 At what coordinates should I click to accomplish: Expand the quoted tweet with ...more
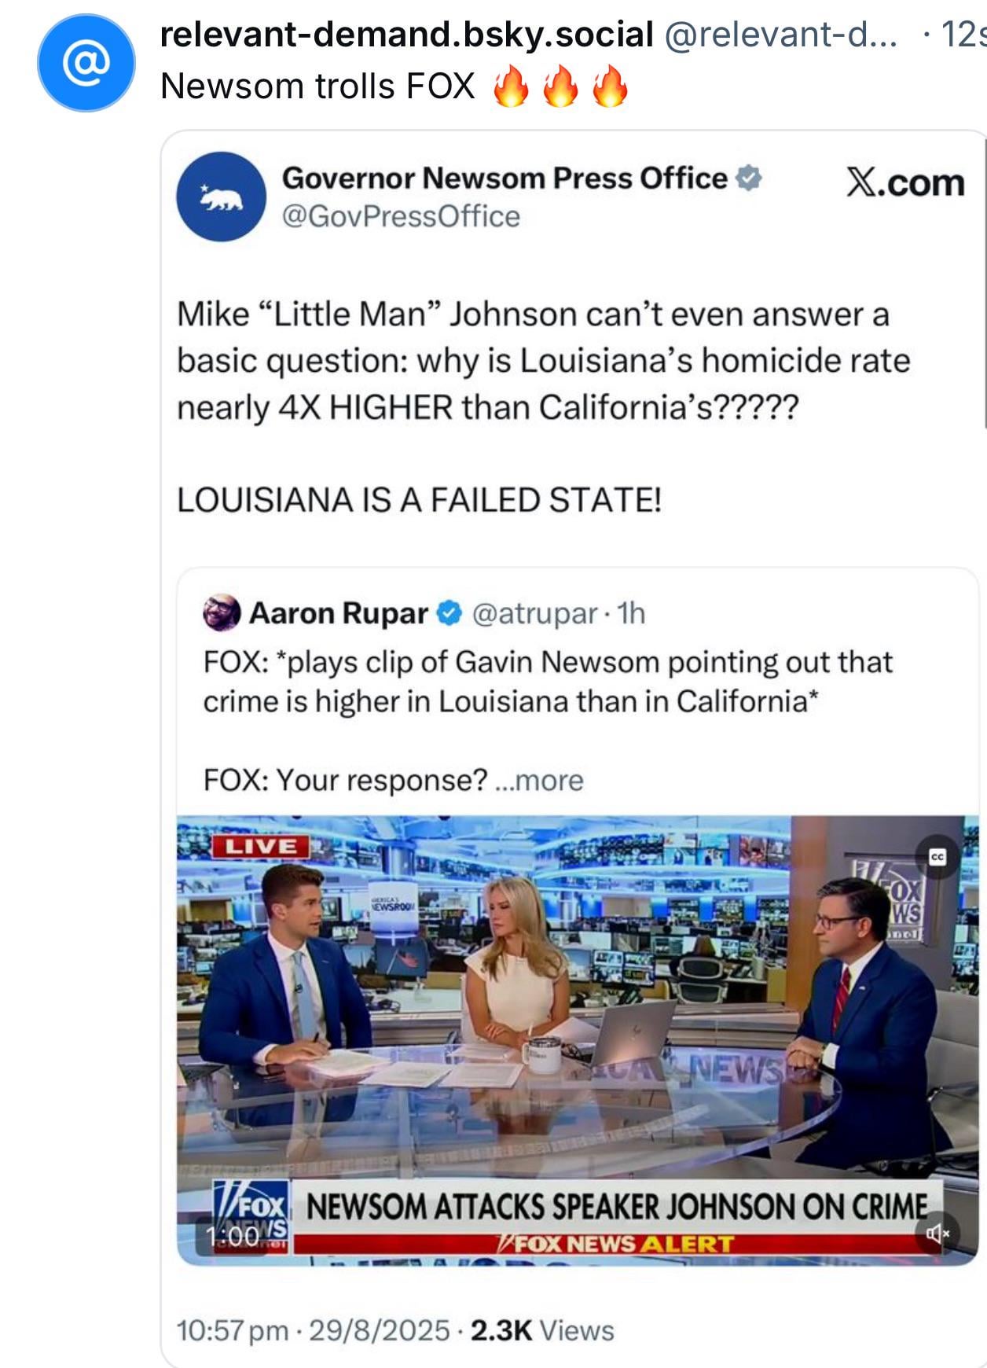click(539, 781)
